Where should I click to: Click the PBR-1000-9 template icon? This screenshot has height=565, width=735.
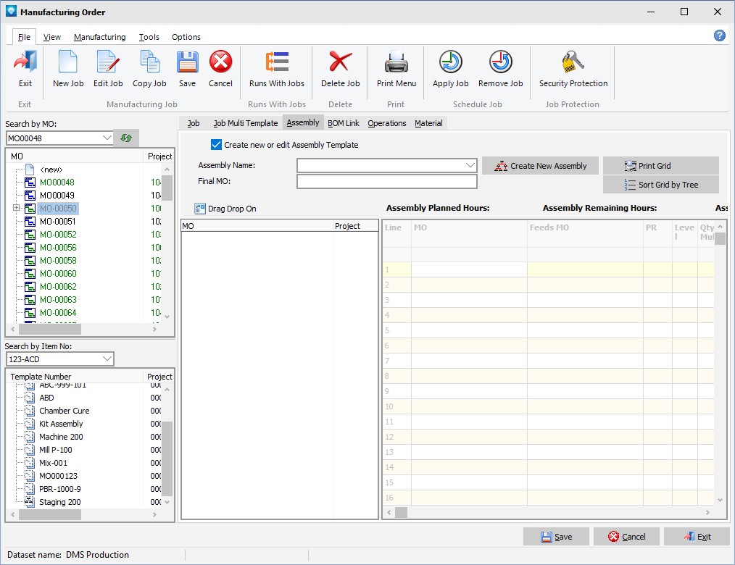[x=30, y=489]
